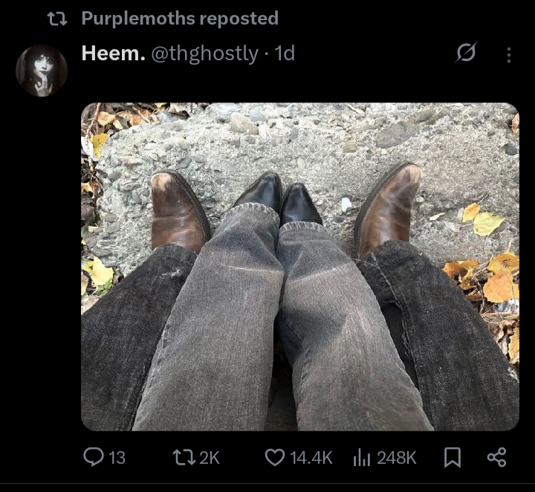Open Heem.'s profile avatar
The image size is (535, 492).
42,71
